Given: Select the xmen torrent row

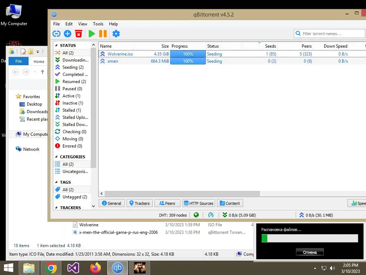Looking at the screenshot, I should 232,61.
